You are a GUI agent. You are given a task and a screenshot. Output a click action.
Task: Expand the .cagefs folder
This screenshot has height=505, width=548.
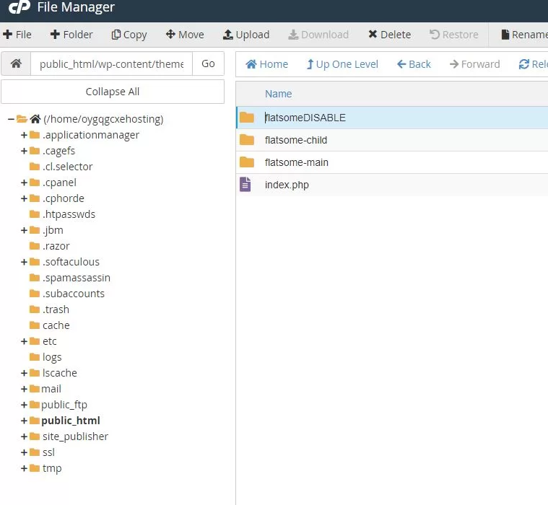point(24,151)
